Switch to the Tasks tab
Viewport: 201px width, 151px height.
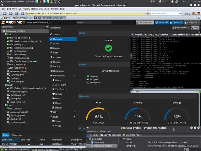6,135
